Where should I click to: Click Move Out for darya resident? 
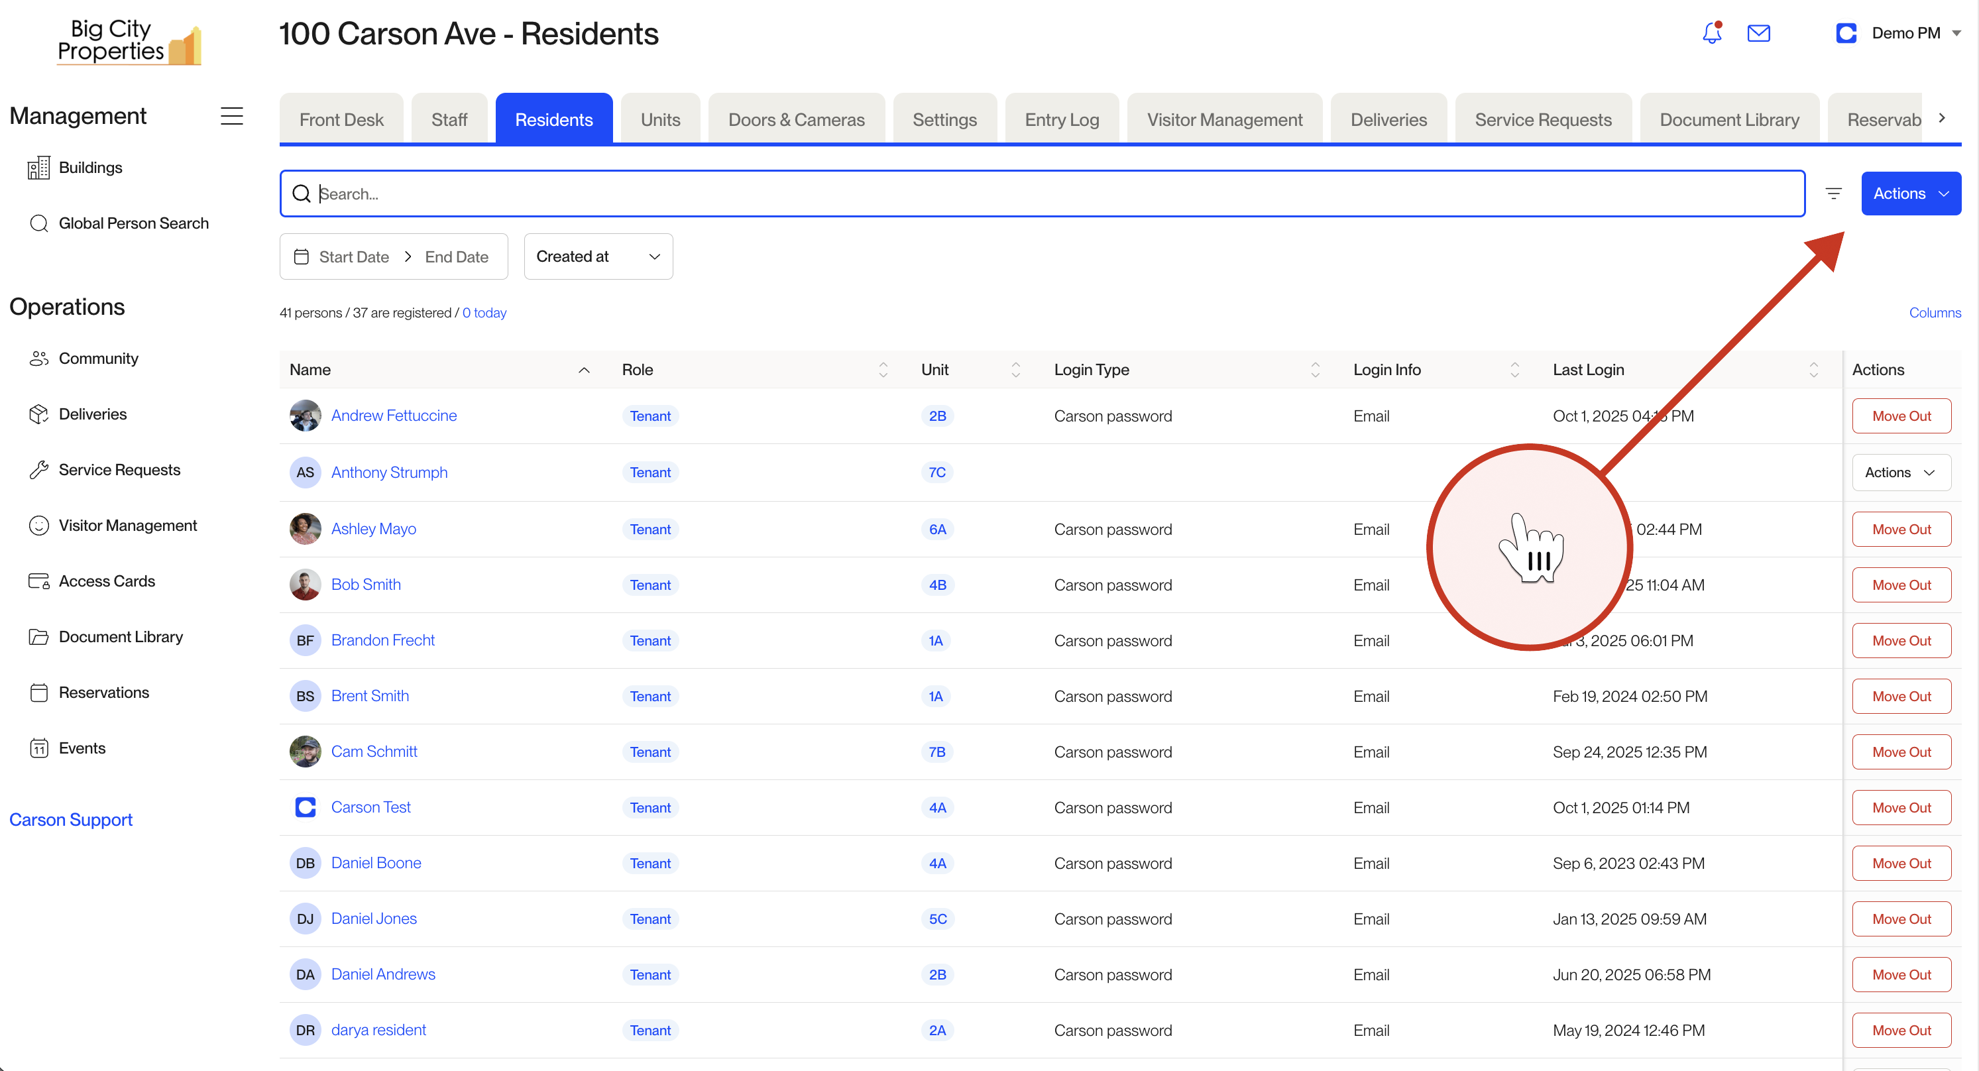pyautogui.click(x=1901, y=1031)
